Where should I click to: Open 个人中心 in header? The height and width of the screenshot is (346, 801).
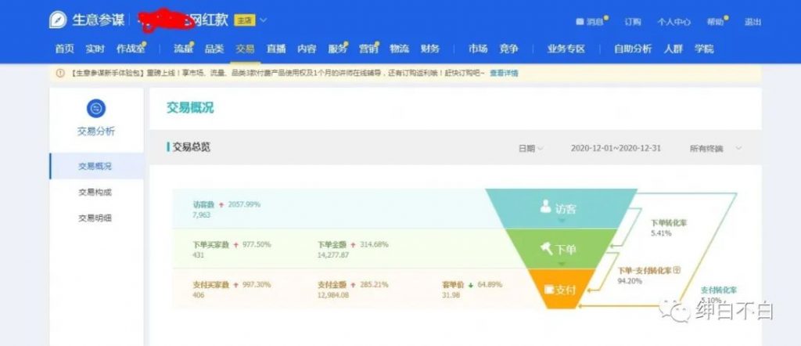673,22
